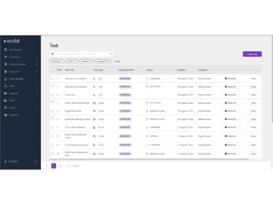Tick the checkbox for task row 10

[x=52, y=154]
